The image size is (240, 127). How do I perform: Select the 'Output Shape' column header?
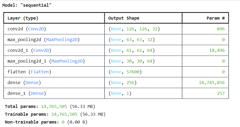[124, 18]
